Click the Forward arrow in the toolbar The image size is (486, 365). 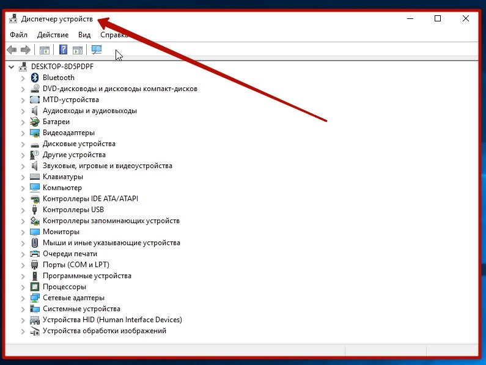click(25, 50)
